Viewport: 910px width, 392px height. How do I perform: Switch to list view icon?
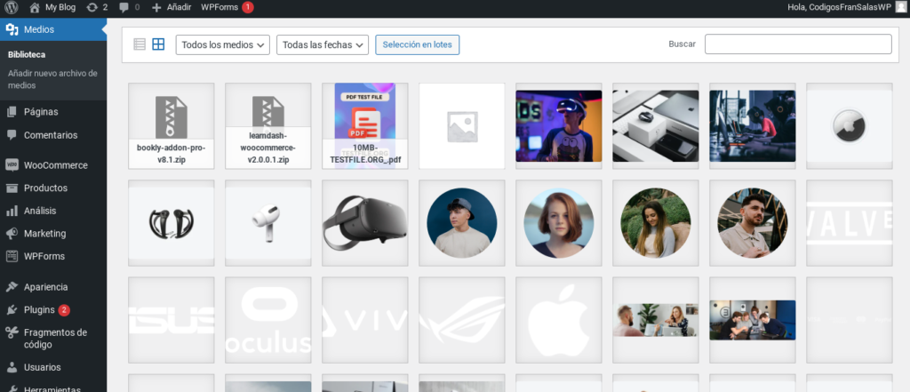[x=140, y=44]
